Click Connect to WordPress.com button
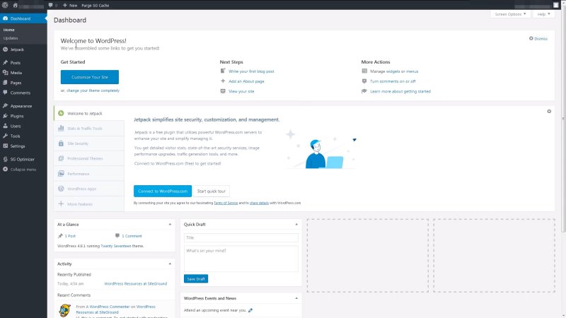 163,191
